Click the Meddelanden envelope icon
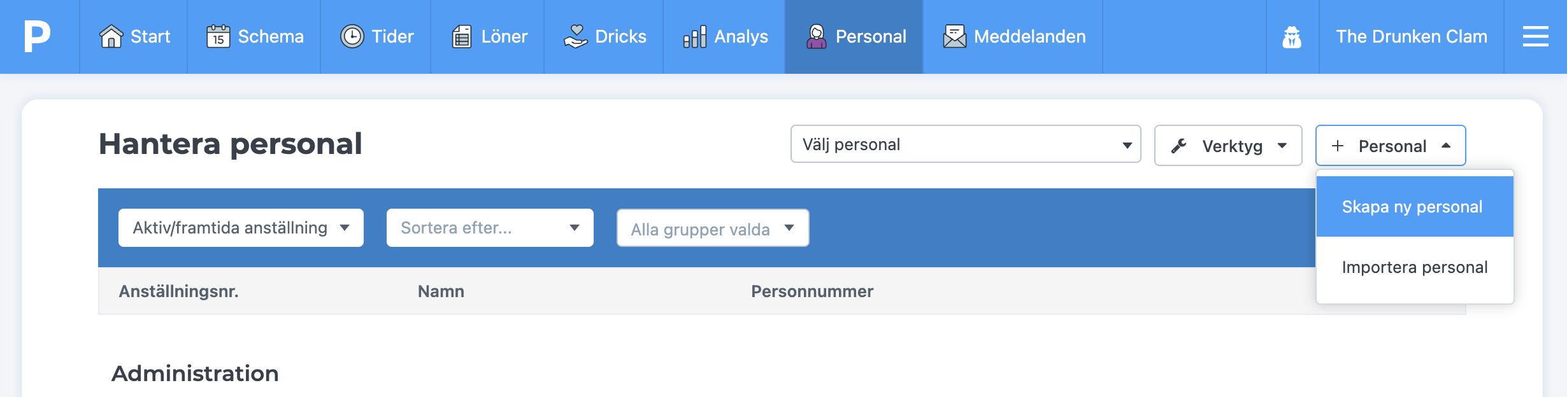1567x397 pixels. point(954,36)
